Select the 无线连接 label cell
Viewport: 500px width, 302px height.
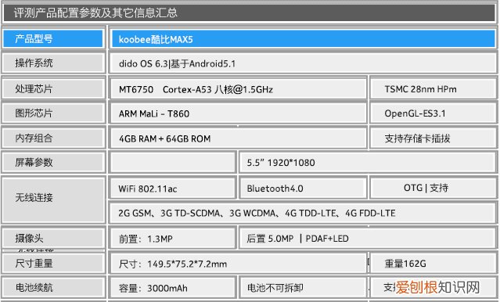click(53, 200)
